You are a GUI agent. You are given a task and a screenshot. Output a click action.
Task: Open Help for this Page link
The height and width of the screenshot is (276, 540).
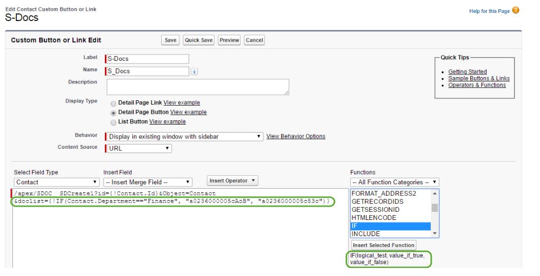click(489, 11)
